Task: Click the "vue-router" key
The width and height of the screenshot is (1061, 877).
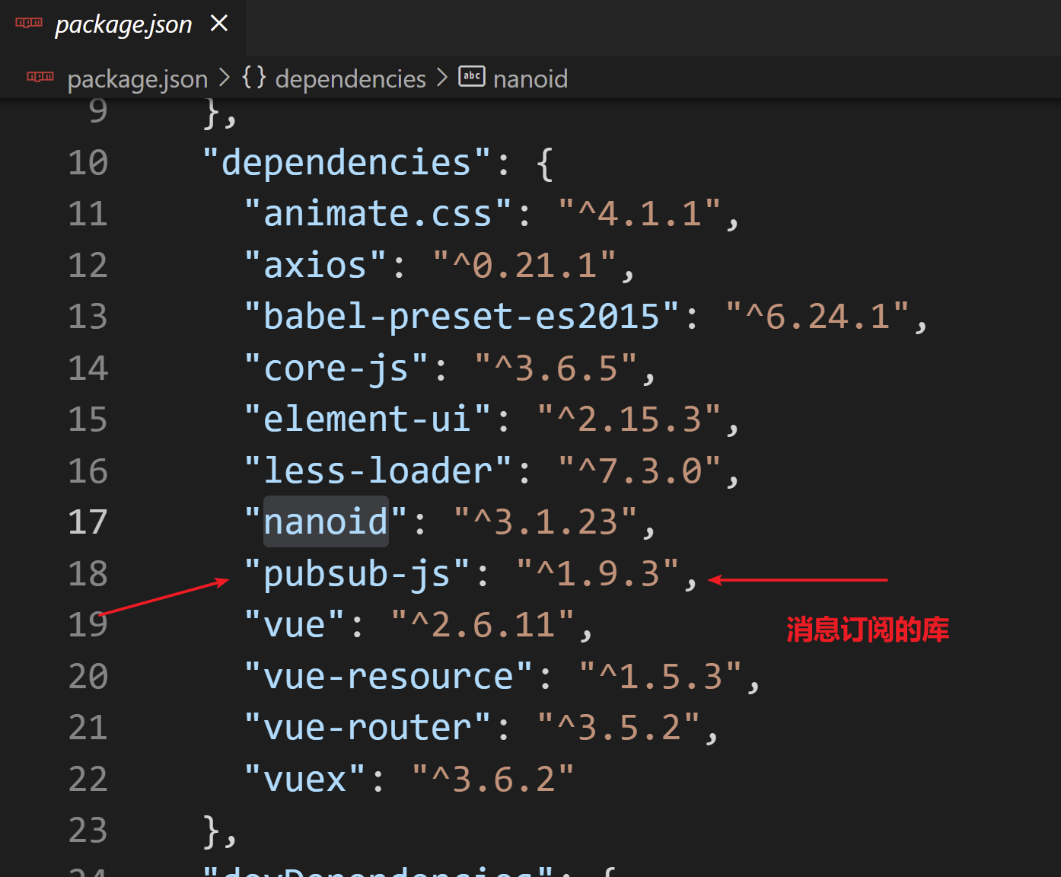Action: (367, 728)
